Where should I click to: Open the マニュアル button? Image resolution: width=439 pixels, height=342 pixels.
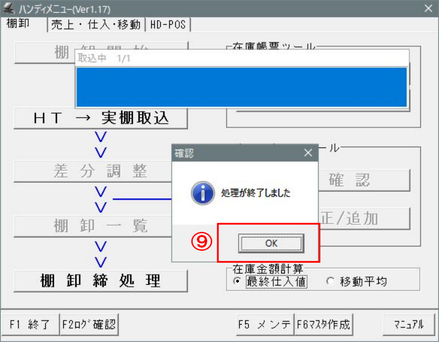[x=409, y=324]
